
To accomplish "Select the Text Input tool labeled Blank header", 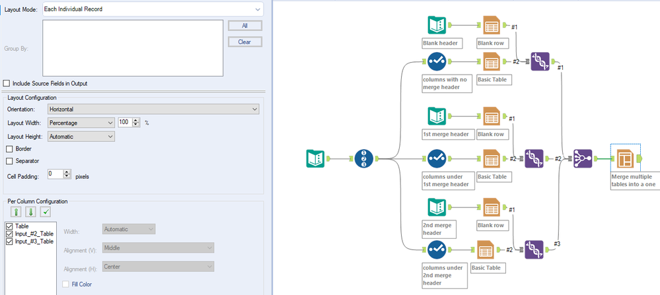I will click(437, 25).
